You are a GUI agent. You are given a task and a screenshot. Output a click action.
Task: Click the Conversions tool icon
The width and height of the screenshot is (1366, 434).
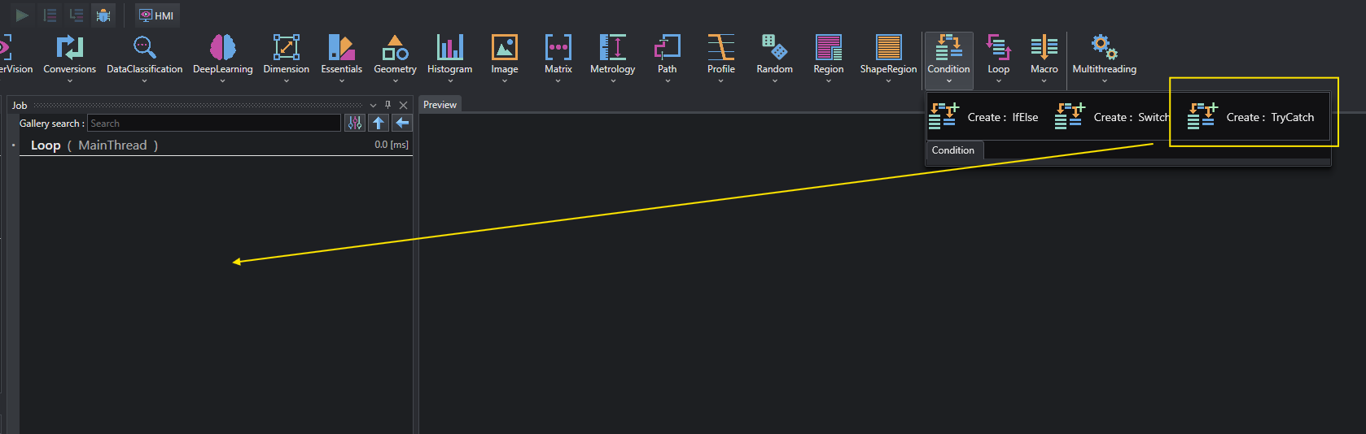(x=69, y=47)
